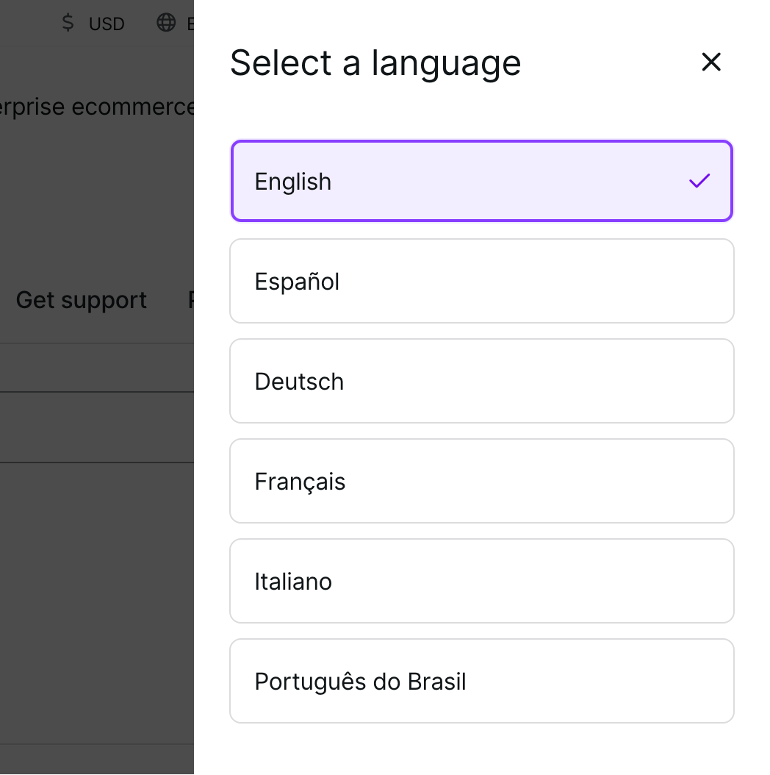770x775 pixels.
Task: Click the purple checkmark beside English
Action: click(699, 181)
